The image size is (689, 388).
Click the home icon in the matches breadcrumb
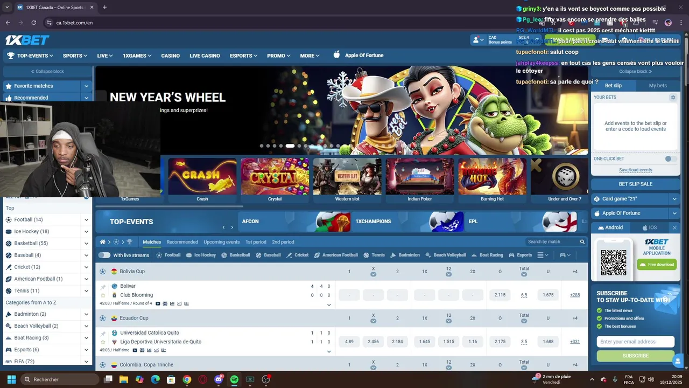[x=103, y=242]
